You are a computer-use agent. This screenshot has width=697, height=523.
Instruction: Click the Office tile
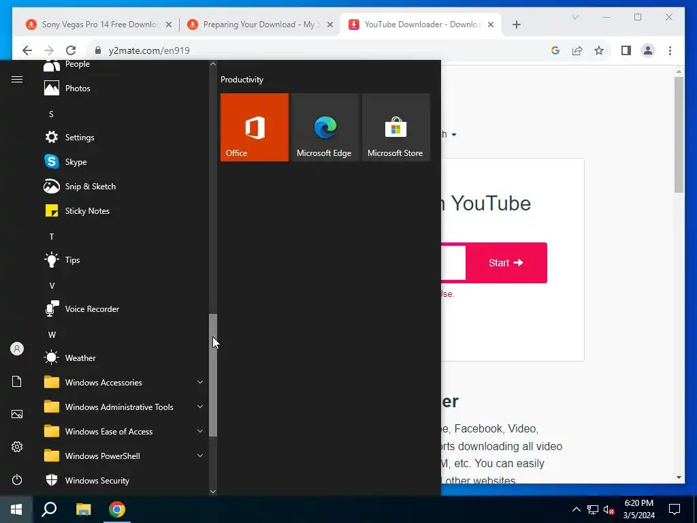(255, 127)
